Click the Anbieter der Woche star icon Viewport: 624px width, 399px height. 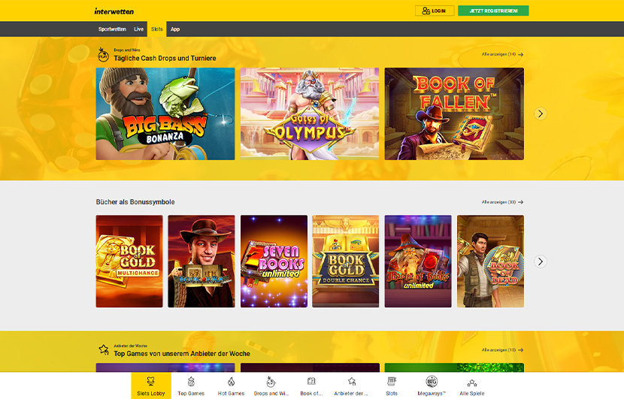(104, 349)
